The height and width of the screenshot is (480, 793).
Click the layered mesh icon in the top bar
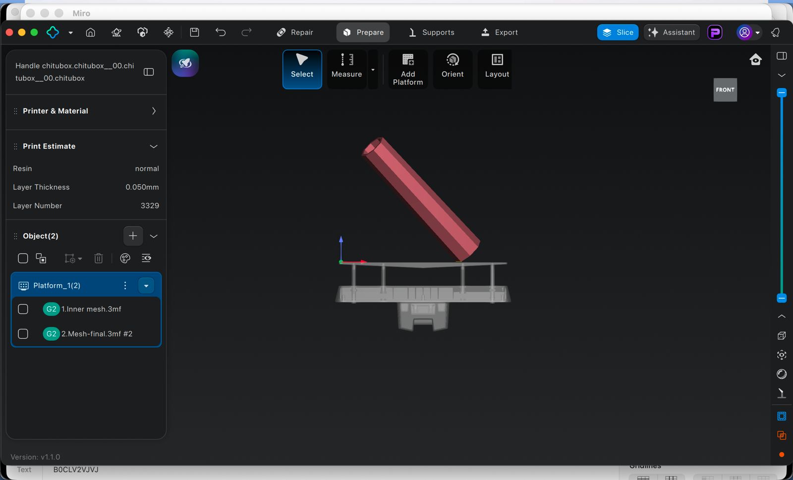[x=169, y=32]
